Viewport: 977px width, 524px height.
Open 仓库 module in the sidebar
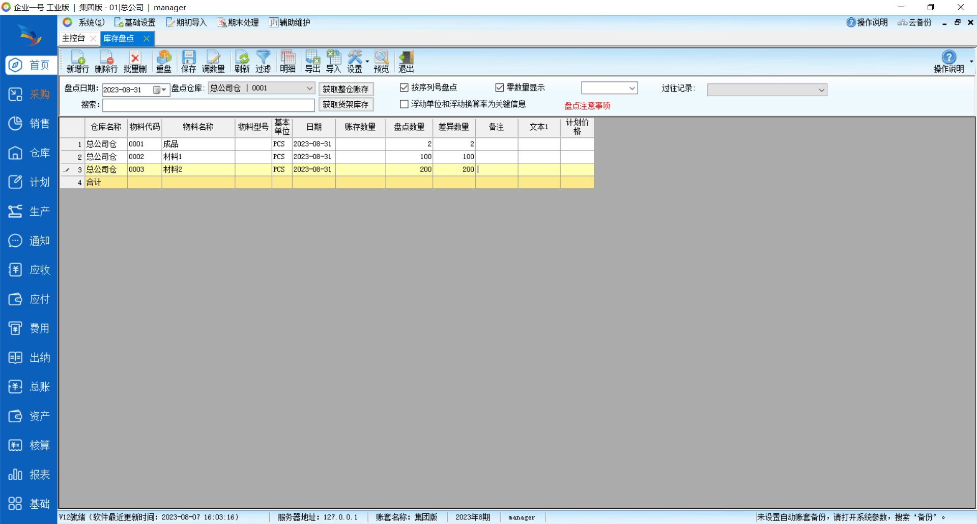(x=29, y=153)
